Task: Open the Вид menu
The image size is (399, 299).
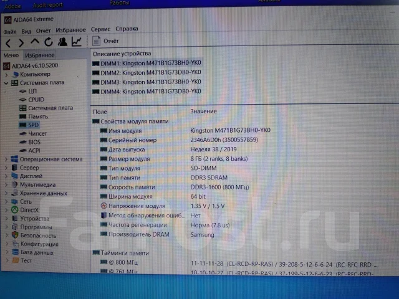Action: tap(26, 31)
